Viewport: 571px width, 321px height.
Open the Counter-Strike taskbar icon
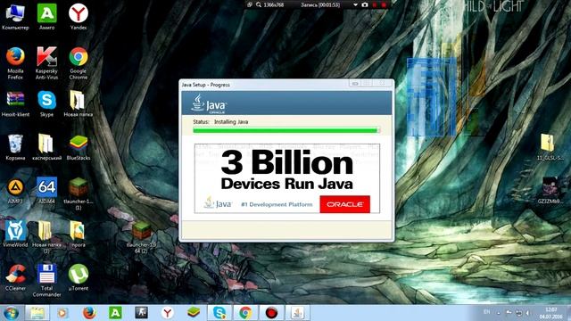point(141,313)
